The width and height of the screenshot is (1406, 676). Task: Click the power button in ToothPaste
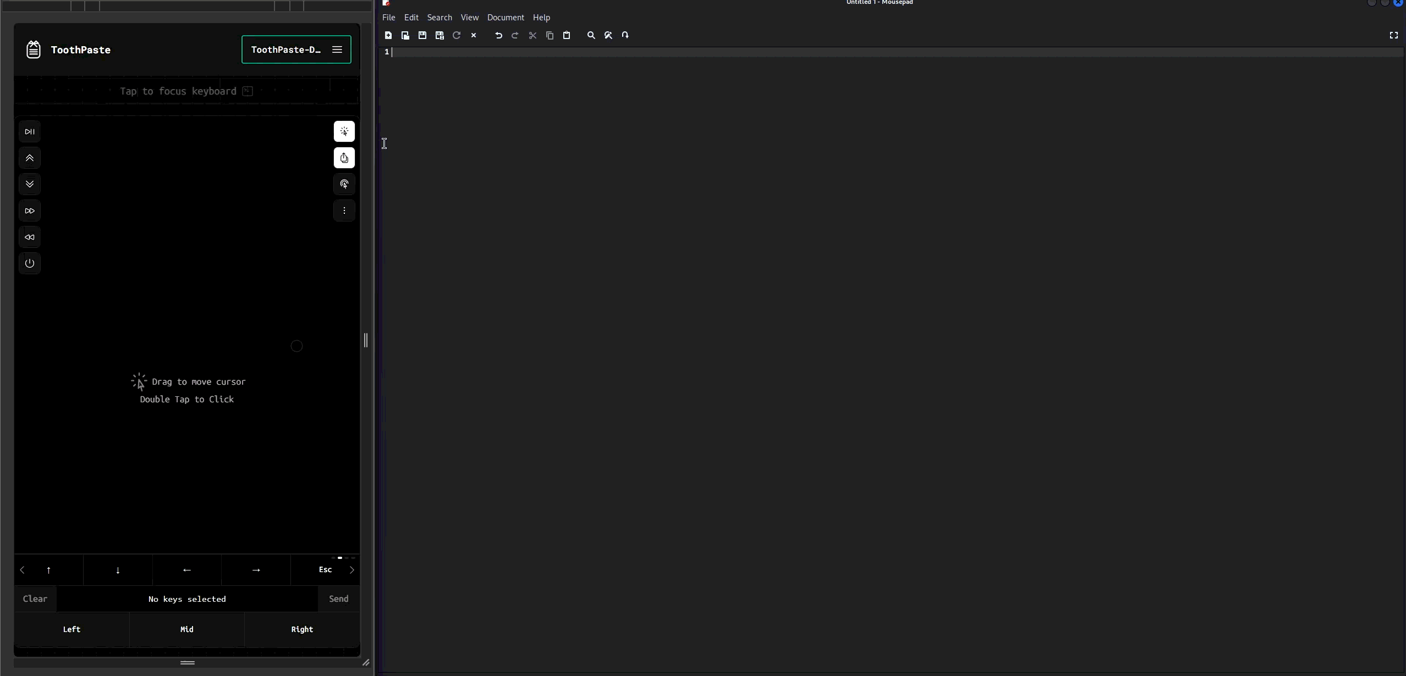[x=30, y=263]
